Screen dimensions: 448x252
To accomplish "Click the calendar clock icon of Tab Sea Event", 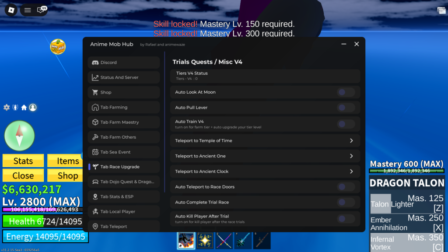I will tap(95, 152).
